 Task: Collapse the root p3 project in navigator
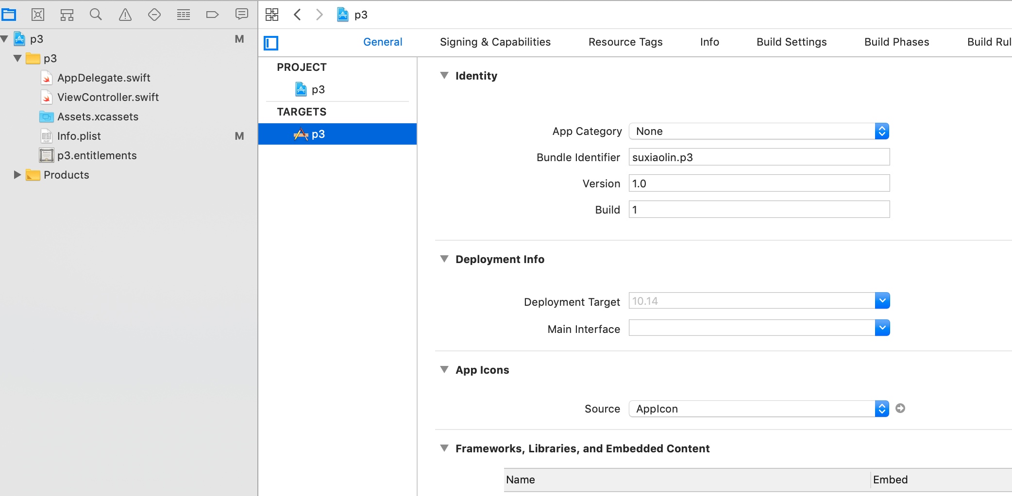tap(4, 39)
